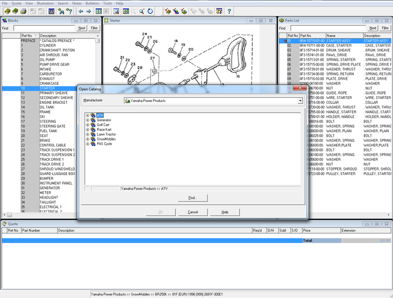
Task: Click the Find... button in Open Catalog
Action: click(193, 198)
